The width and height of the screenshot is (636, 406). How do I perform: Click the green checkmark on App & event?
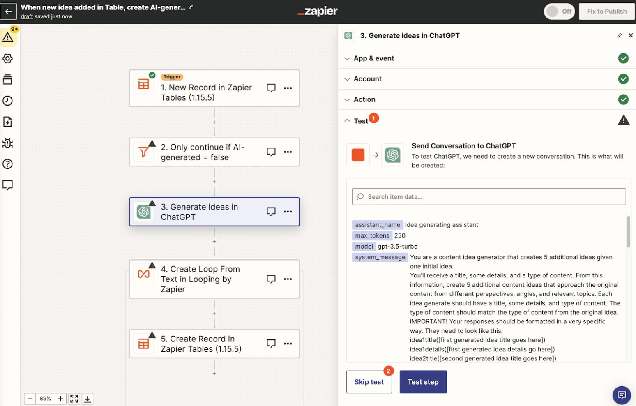(x=623, y=58)
